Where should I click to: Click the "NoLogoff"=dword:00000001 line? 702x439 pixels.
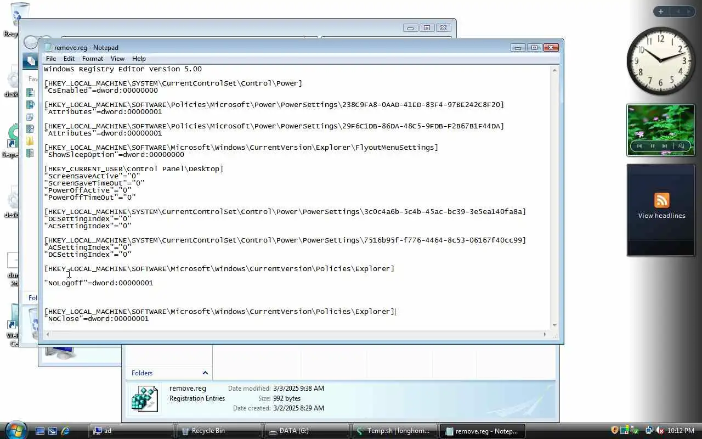click(99, 283)
